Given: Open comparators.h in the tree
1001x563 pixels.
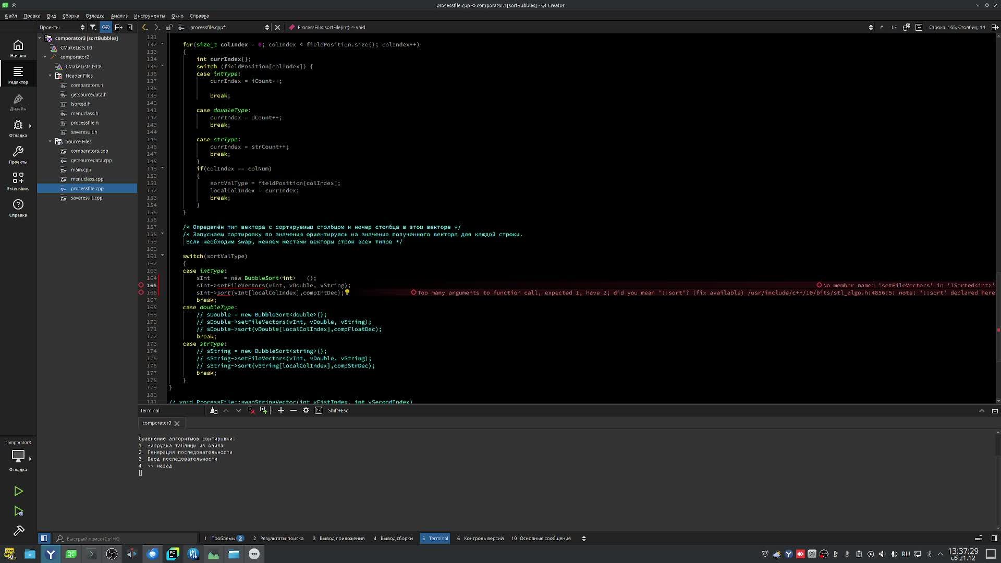Looking at the screenshot, I should tap(87, 85).
